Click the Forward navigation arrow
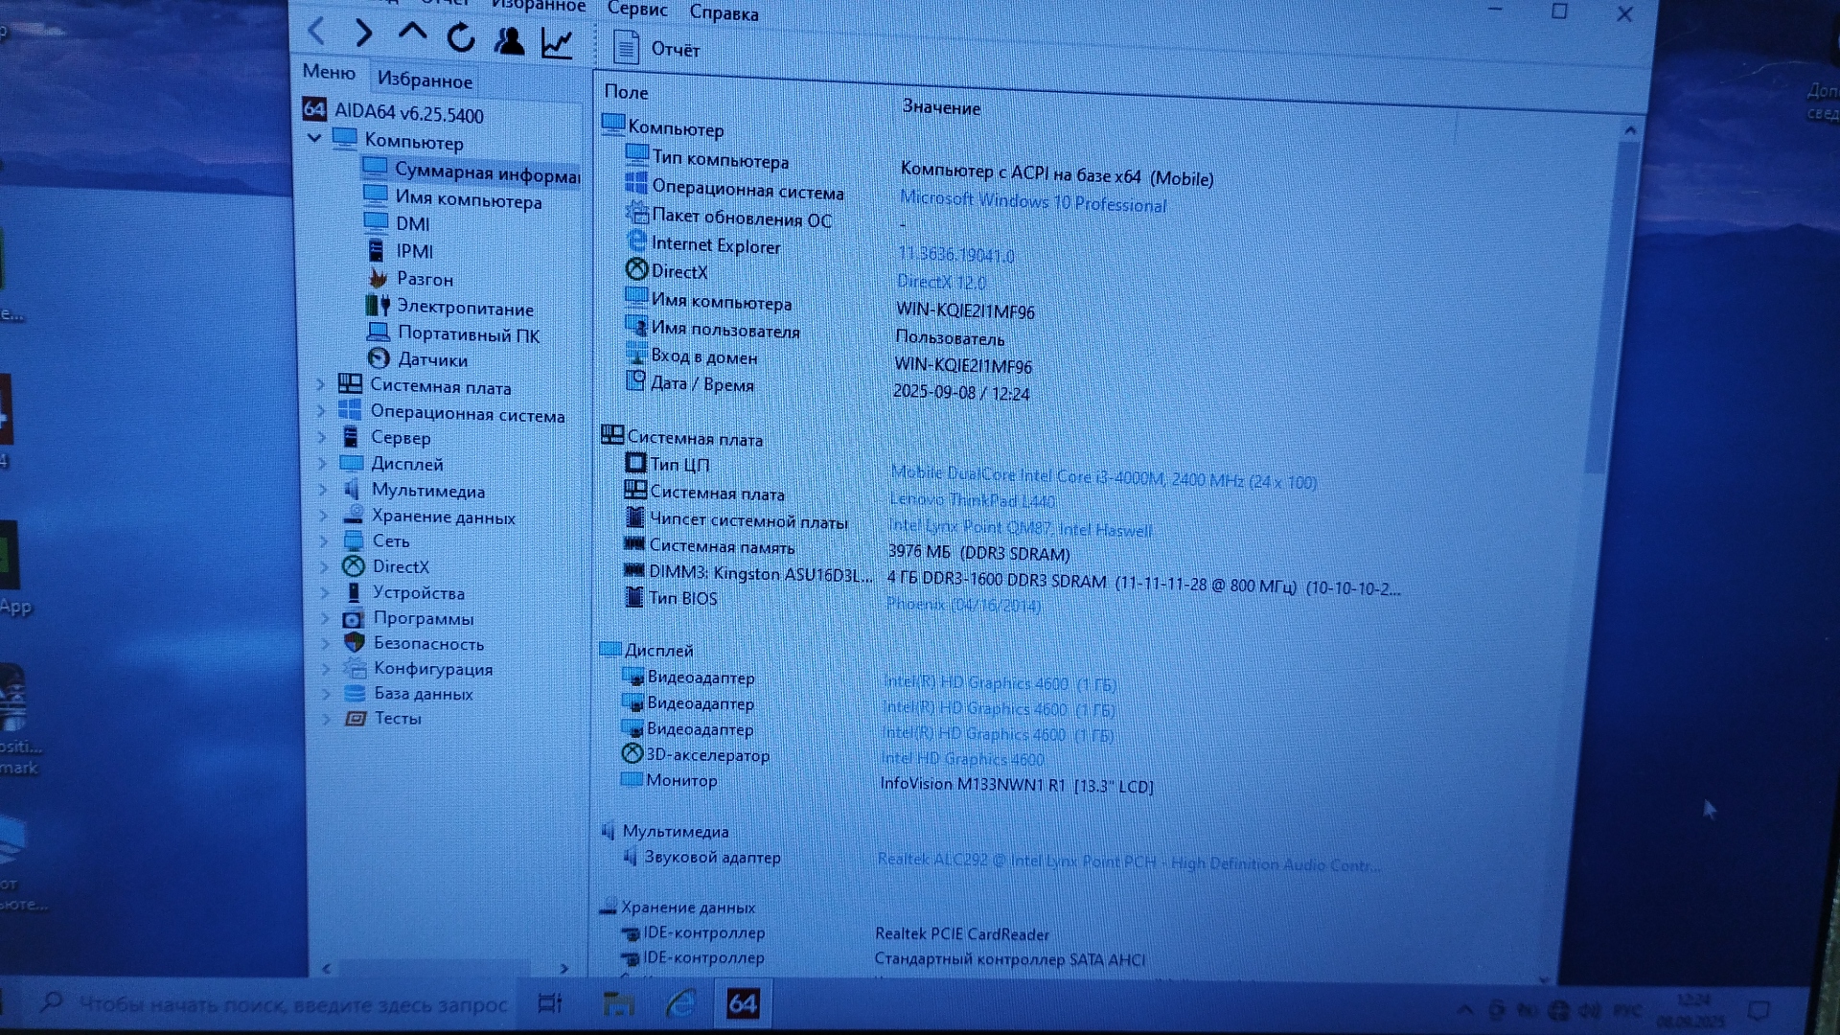The width and height of the screenshot is (1840, 1035). click(x=363, y=34)
